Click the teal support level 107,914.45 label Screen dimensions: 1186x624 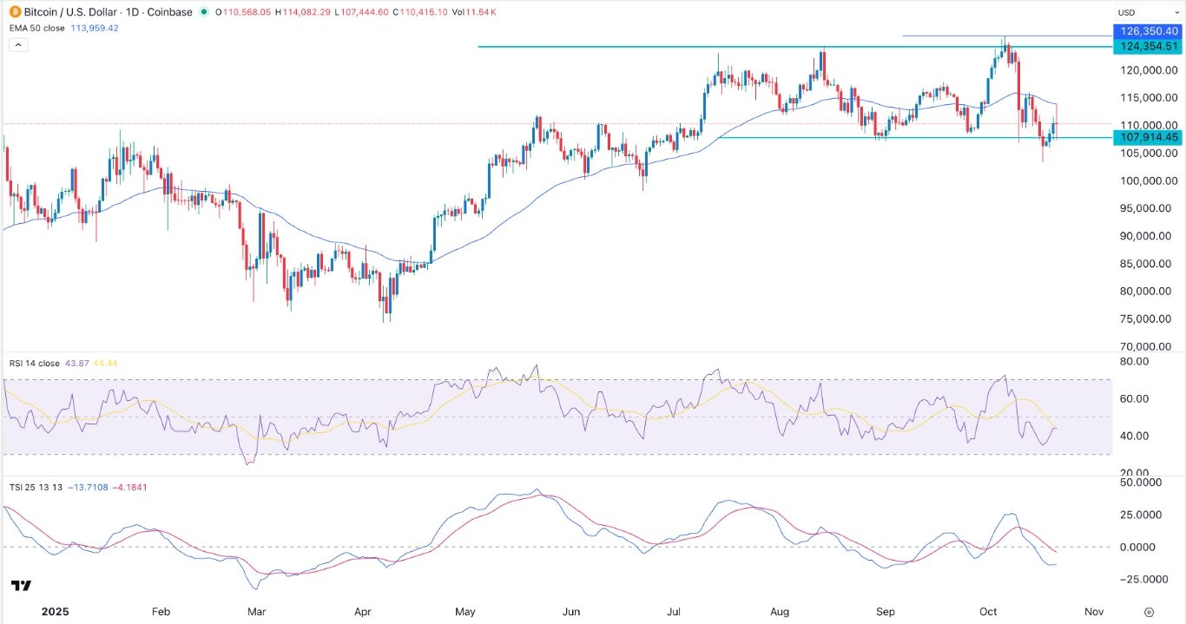[x=1148, y=137]
